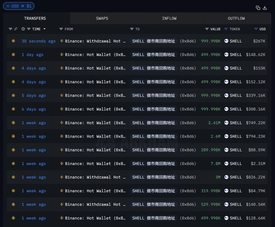The width and height of the screenshot is (275, 227).
Task: Click the BNB chain icon in the $749.22K row
Action: [13, 122]
